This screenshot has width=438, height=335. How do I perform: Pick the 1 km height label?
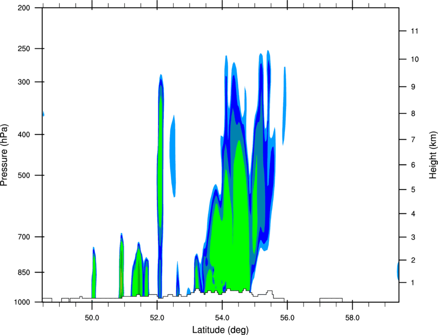coord(413,283)
